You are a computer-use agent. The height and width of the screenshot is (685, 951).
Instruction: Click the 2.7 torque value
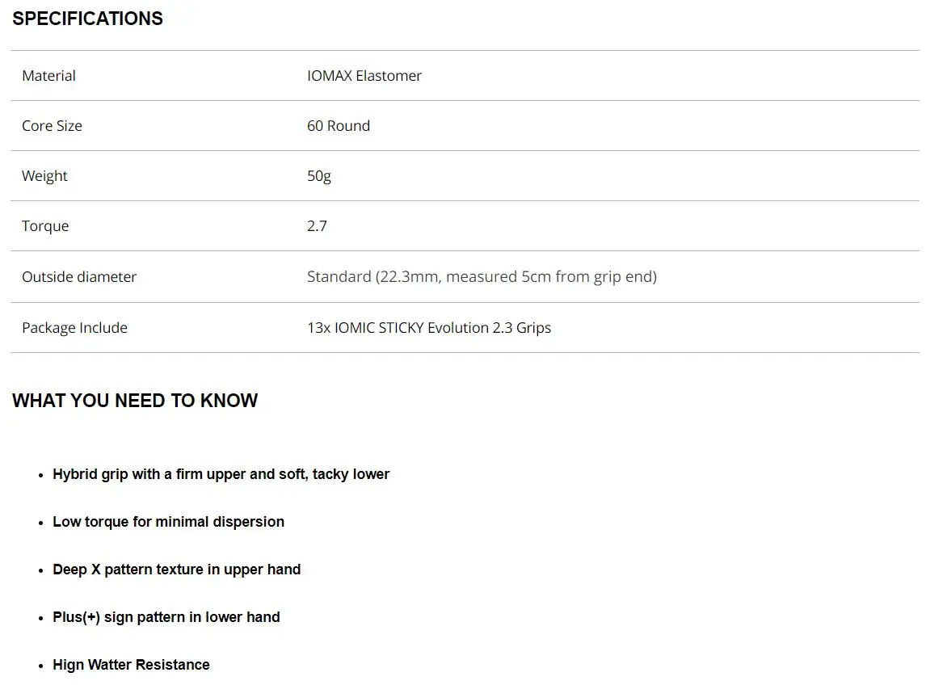[x=317, y=226]
